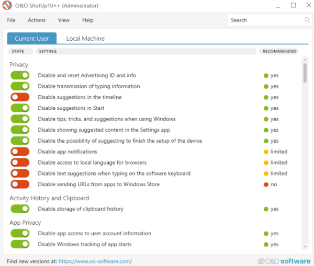Image resolution: width=314 pixels, height=266 pixels.
Task: Click the SETTING column header
Action: coord(146,51)
